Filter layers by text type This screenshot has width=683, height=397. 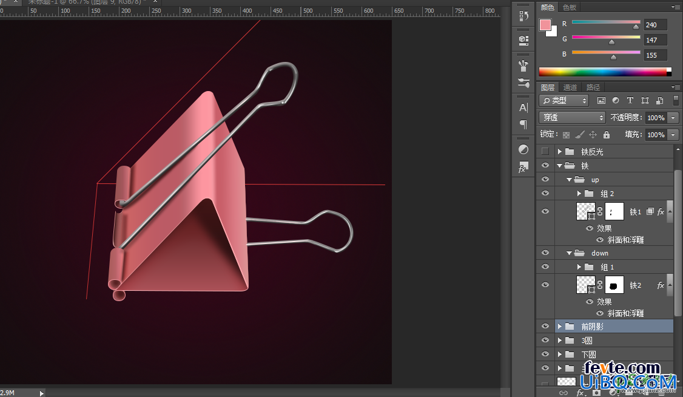[x=630, y=101]
